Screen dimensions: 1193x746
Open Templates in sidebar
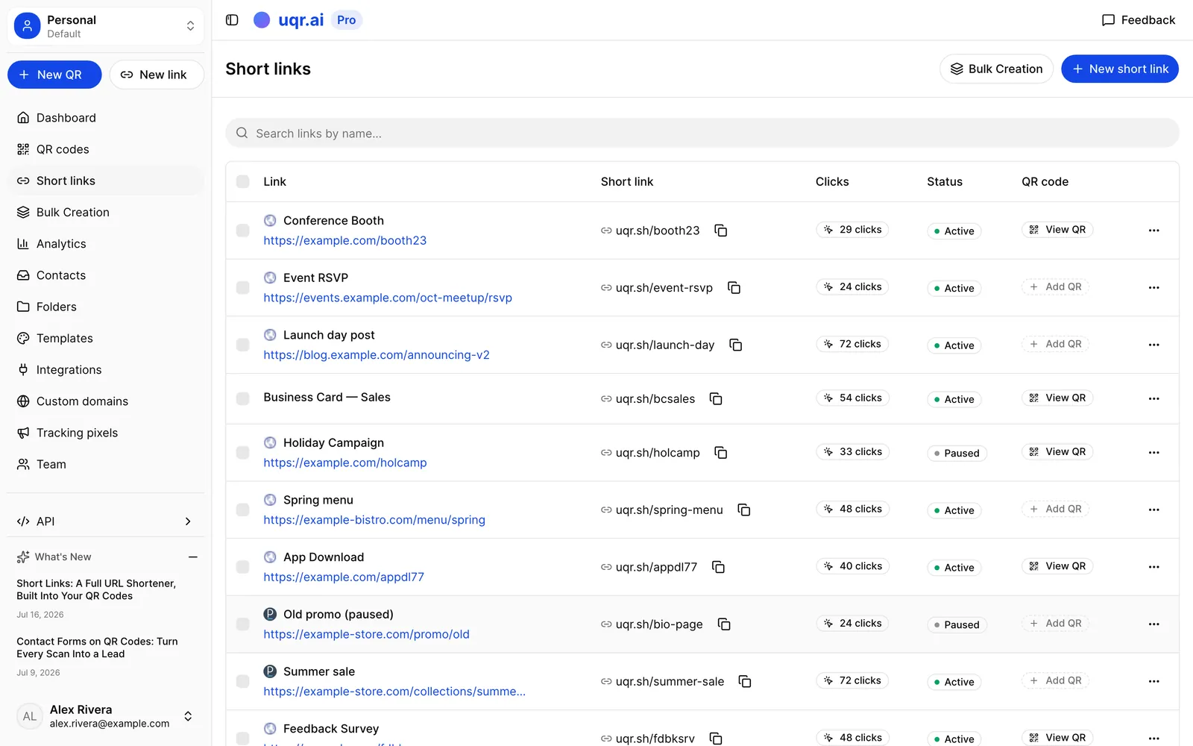pyautogui.click(x=105, y=339)
